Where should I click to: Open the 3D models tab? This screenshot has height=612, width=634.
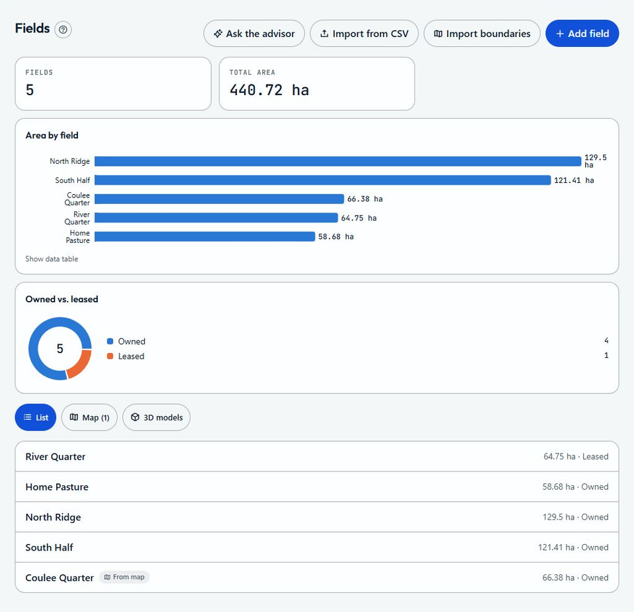click(x=157, y=417)
